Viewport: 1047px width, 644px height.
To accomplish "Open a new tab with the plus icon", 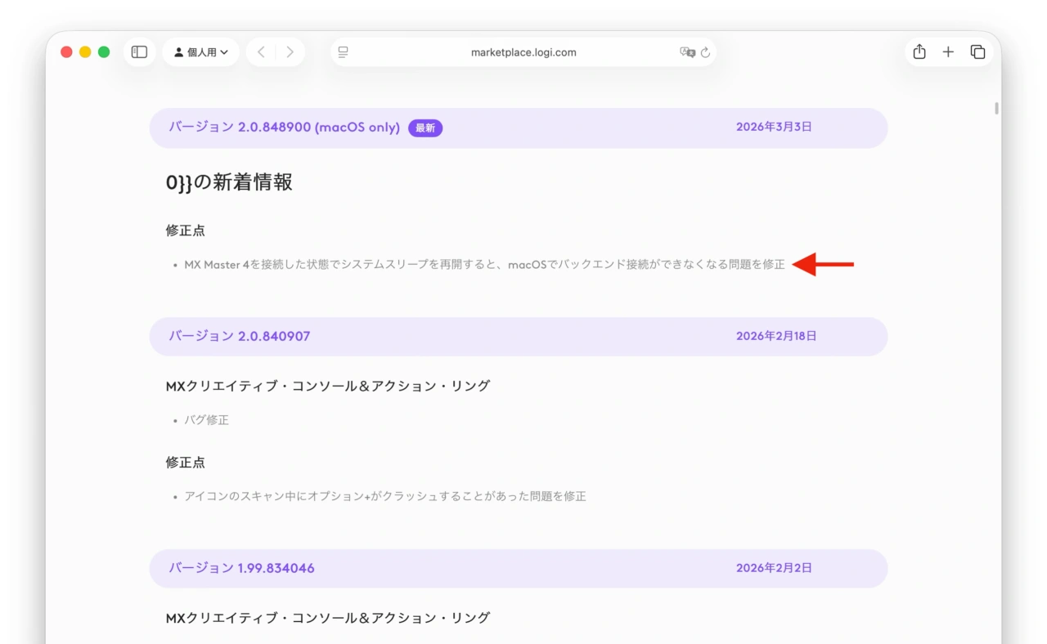I will pyautogui.click(x=948, y=51).
